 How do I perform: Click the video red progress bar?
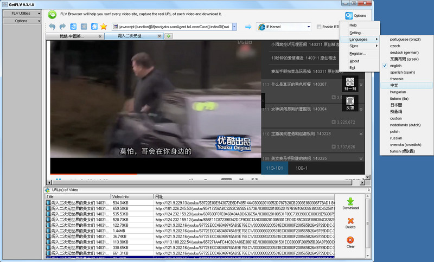(x=93, y=174)
